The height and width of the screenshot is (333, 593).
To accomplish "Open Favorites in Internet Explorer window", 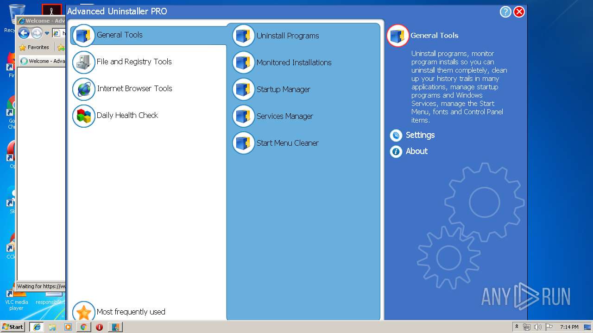I will pos(34,47).
